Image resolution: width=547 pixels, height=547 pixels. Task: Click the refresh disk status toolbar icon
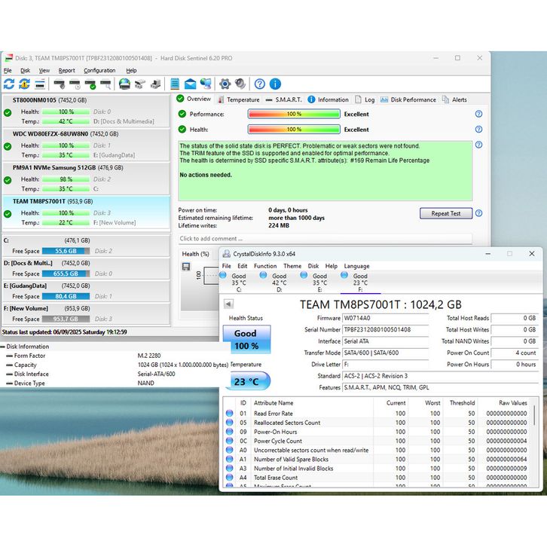(9, 84)
